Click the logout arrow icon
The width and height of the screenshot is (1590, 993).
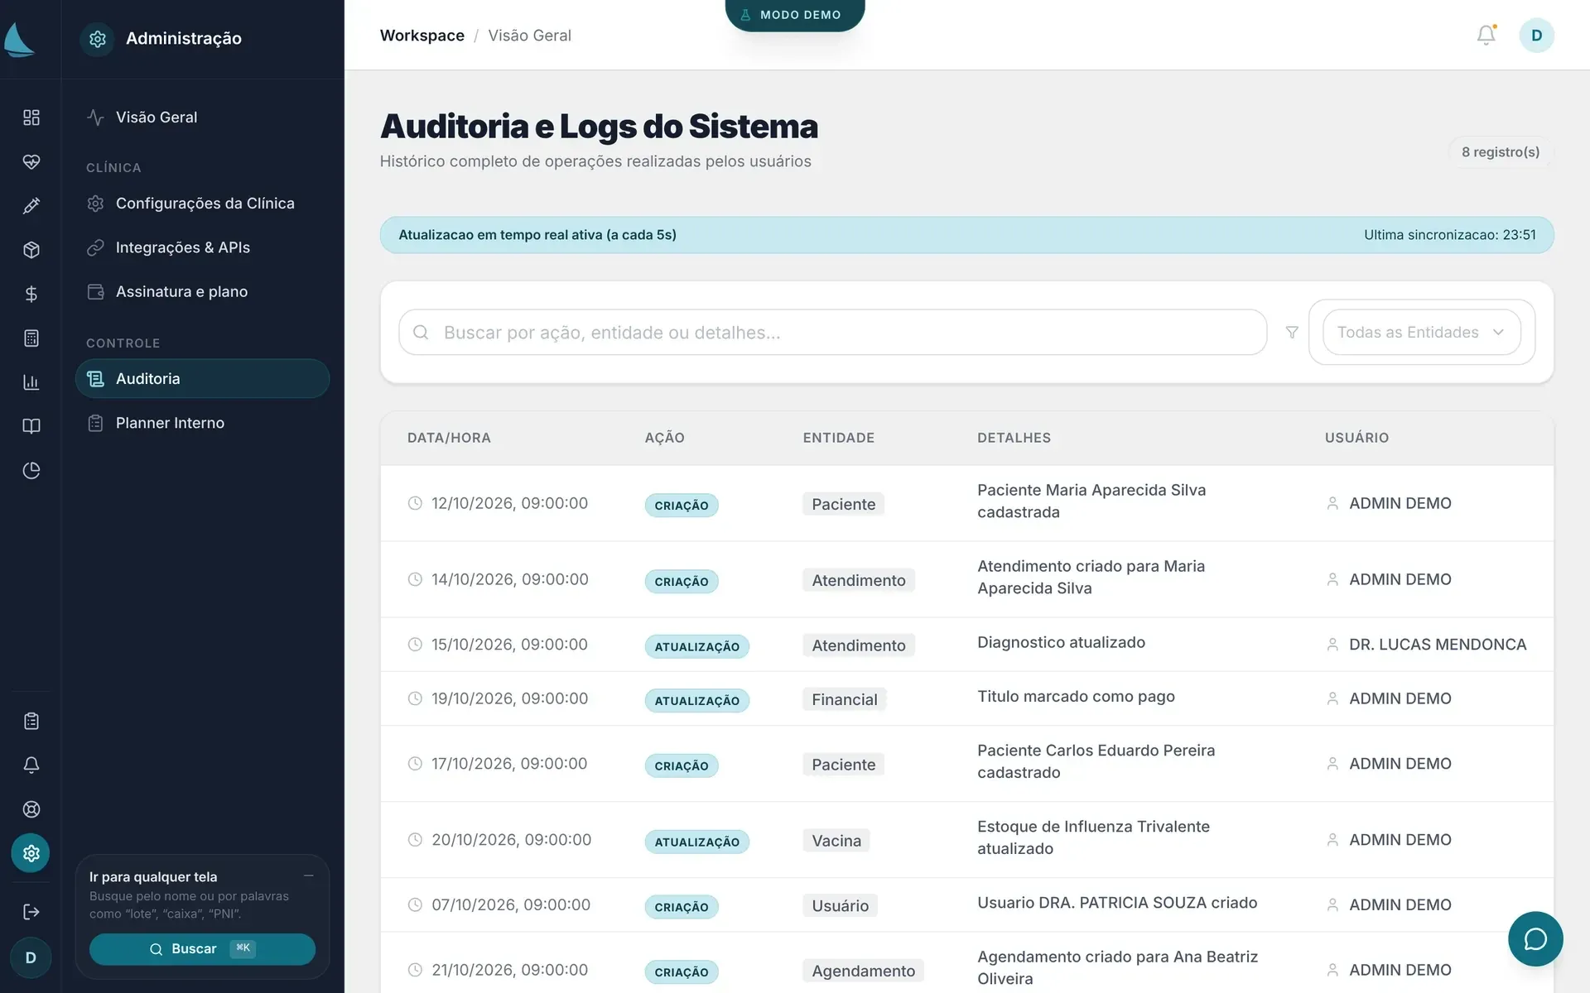(x=31, y=912)
